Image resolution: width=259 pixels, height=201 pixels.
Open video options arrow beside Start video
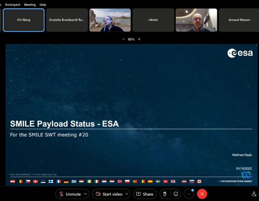(x=127, y=194)
